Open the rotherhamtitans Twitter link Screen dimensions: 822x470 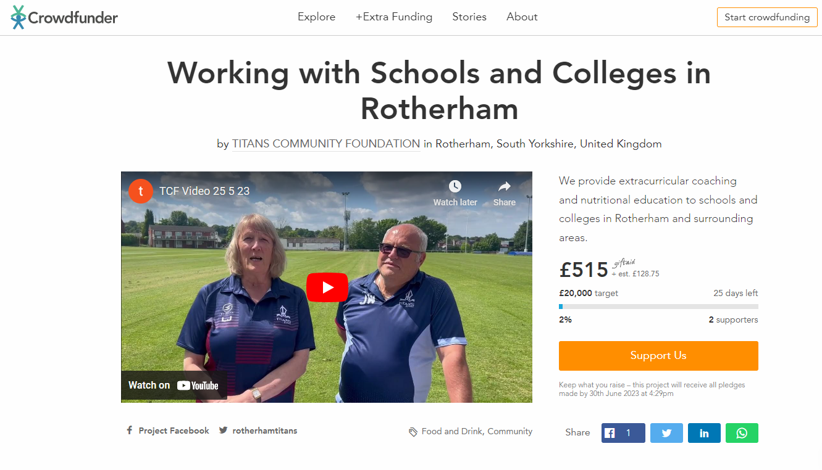coord(258,431)
